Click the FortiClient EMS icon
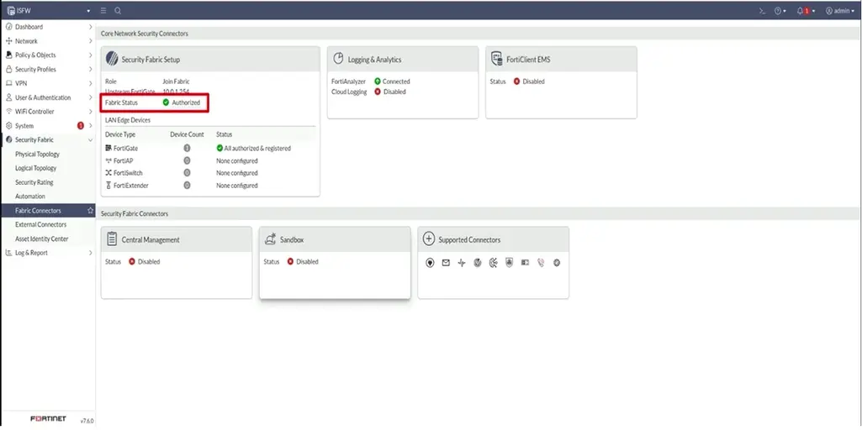This screenshot has width=862, height=430. [x=496, y=59]
